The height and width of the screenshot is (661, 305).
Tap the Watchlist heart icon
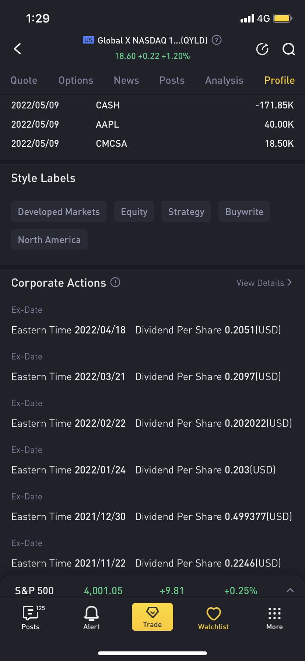(x=213, y=617)
